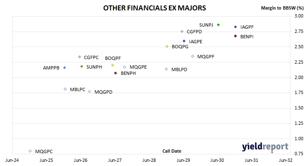The height and width of the screenshot is (166, 305).
Task: Click the Call Date axis label
Action: (x=172, y=151)
